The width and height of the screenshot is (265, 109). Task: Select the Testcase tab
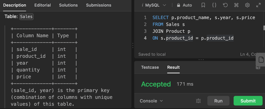pos(150,67)
